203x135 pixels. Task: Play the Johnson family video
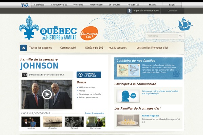pyautogui.click(x=47, y=94)
